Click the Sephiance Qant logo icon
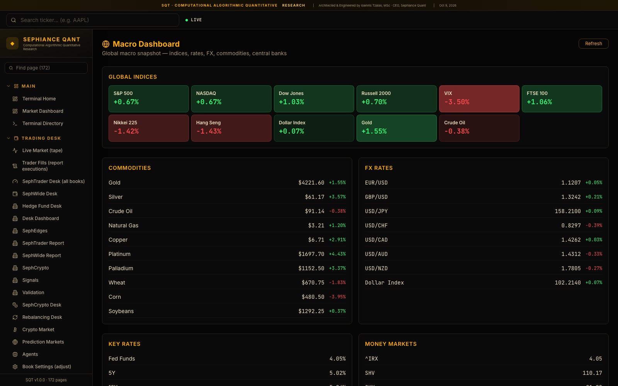 click(12, 43)
